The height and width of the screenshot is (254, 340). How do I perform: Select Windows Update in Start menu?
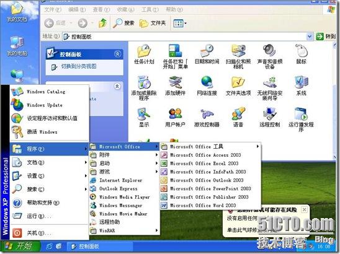point(50,105)
